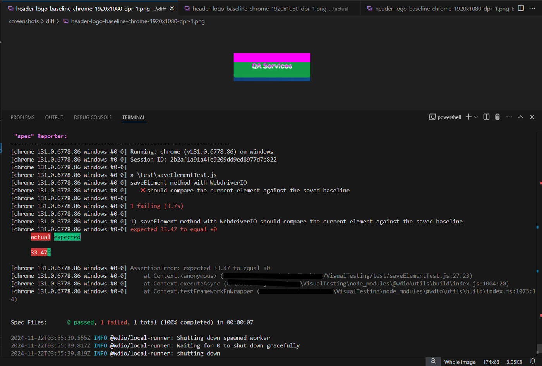Click the file name in the breadcrumb
The image size is (542, 366).
click(x=138, y=21)
